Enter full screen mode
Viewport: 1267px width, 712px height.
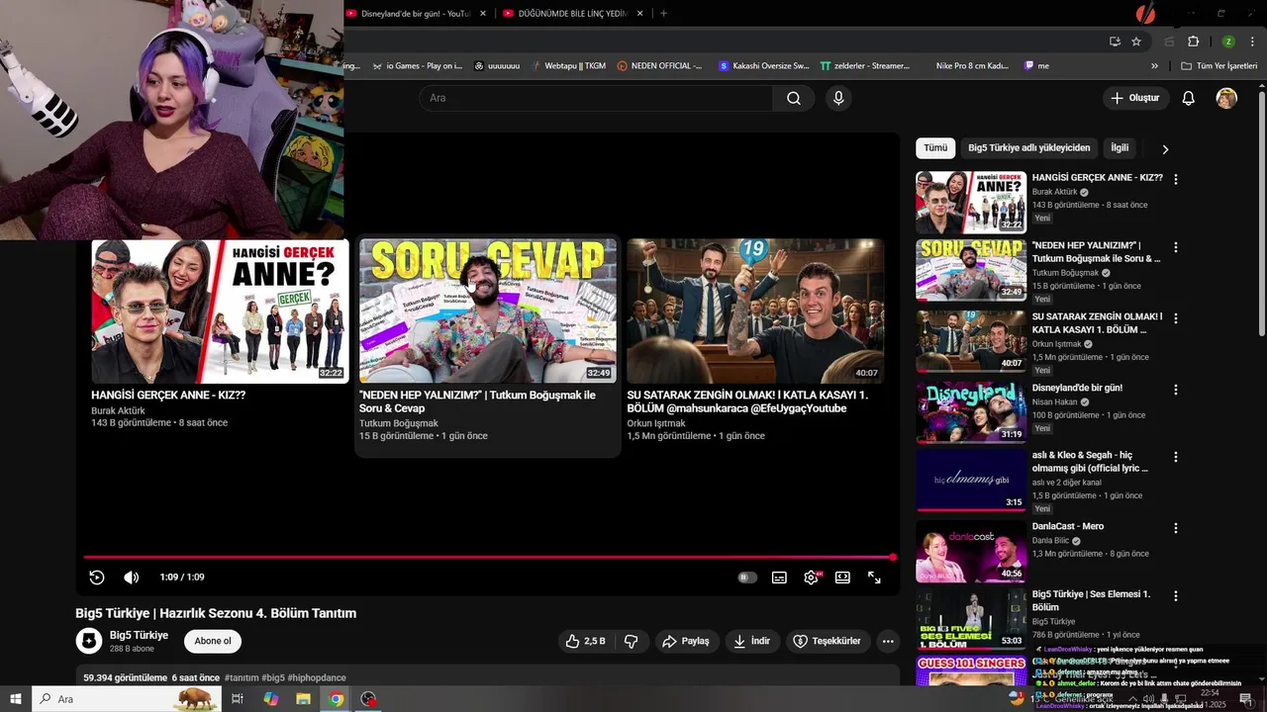(874, 578)
